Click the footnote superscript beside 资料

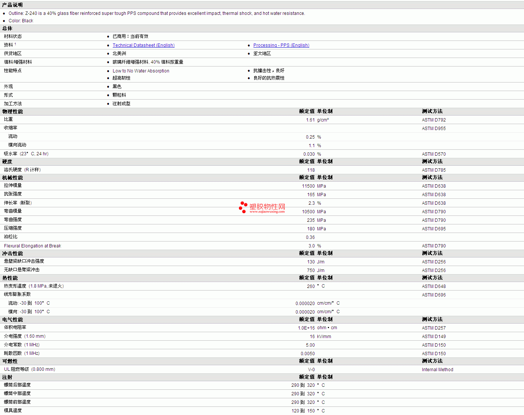(x=15, y=44)
